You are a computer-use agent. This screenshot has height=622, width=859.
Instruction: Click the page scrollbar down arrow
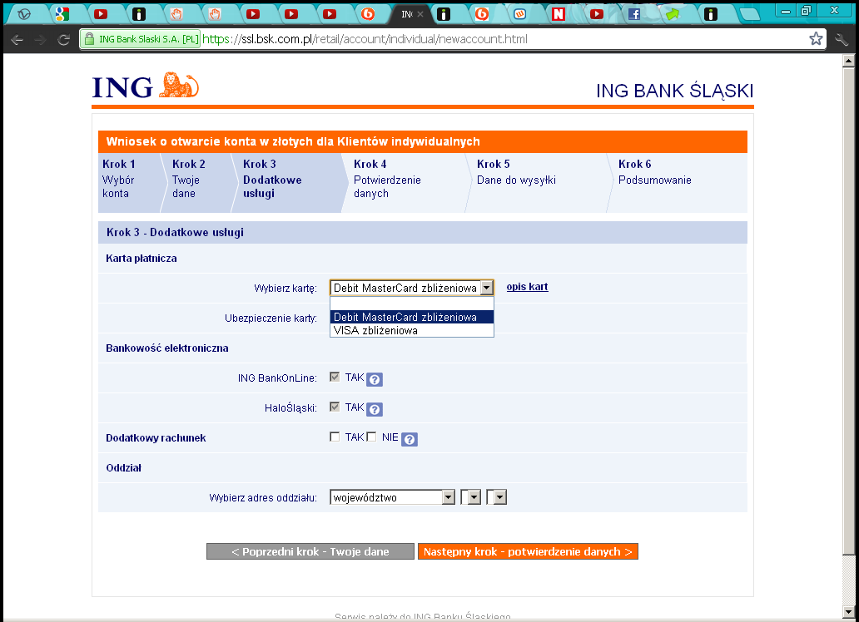tap(848, 611)
